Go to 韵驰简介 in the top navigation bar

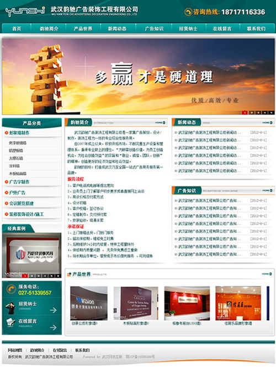point(49,29)
